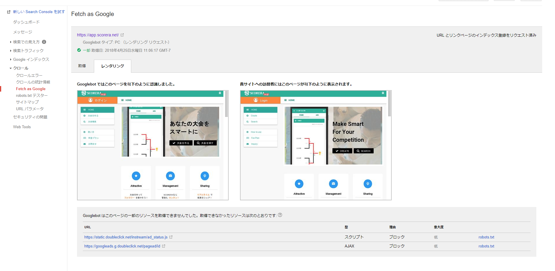Image resolution: width=555 pixels, height=271 pixels.
Task: Open the ダッシュボード sidebar item
Action: (x=26, y=22)
